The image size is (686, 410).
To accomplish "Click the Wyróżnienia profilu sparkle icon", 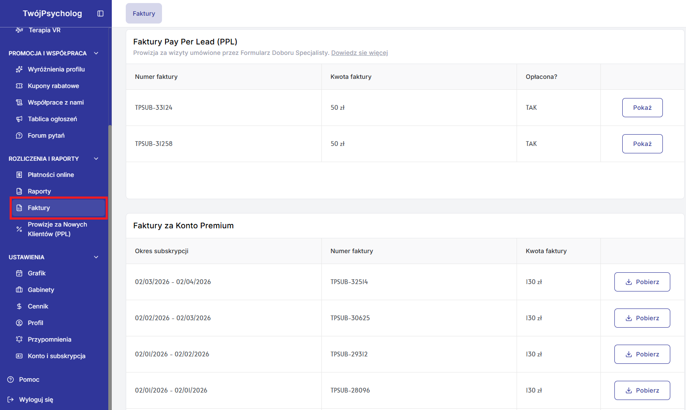I will 19,69.
